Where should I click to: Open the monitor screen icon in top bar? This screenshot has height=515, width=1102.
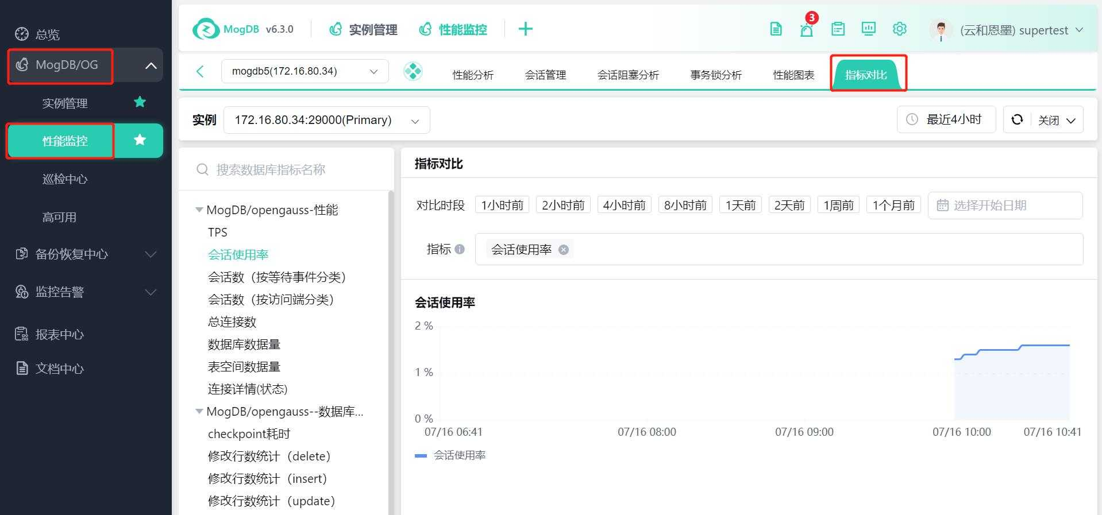869,29
